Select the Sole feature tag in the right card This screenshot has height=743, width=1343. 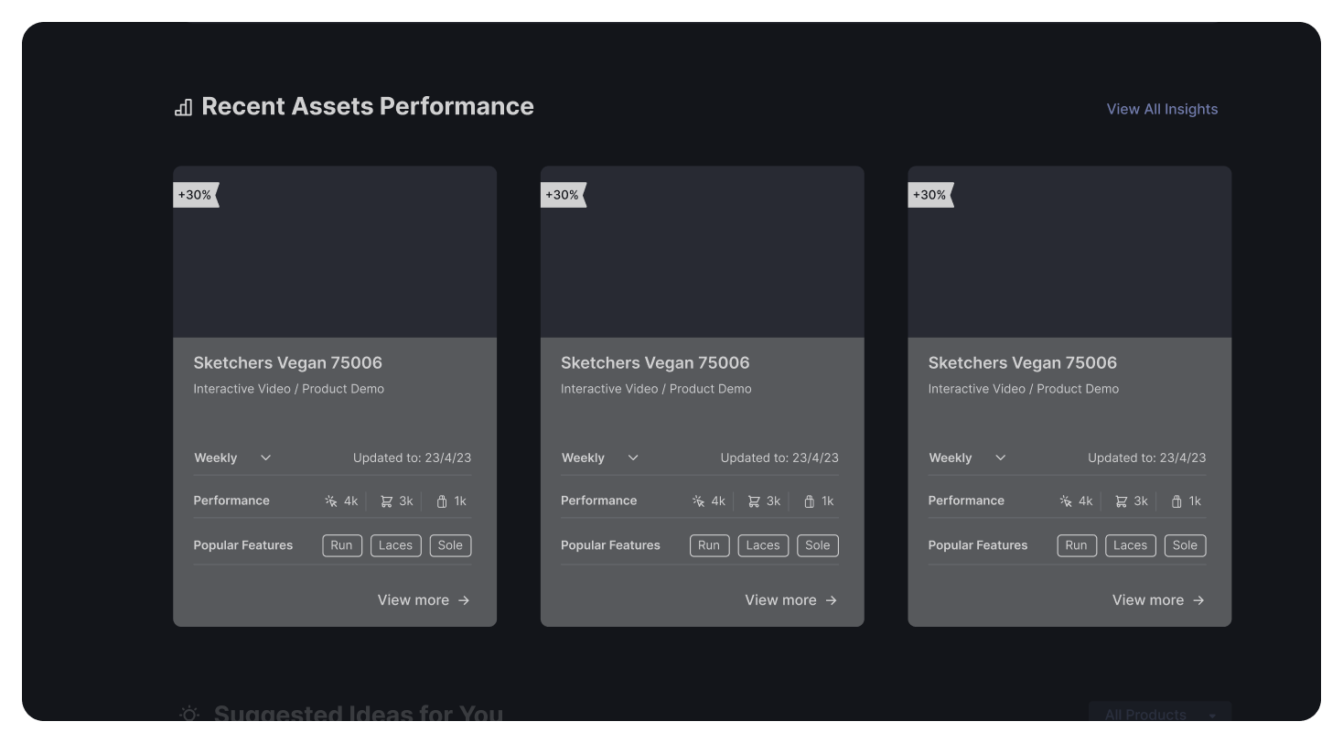tap(1186, 545)
